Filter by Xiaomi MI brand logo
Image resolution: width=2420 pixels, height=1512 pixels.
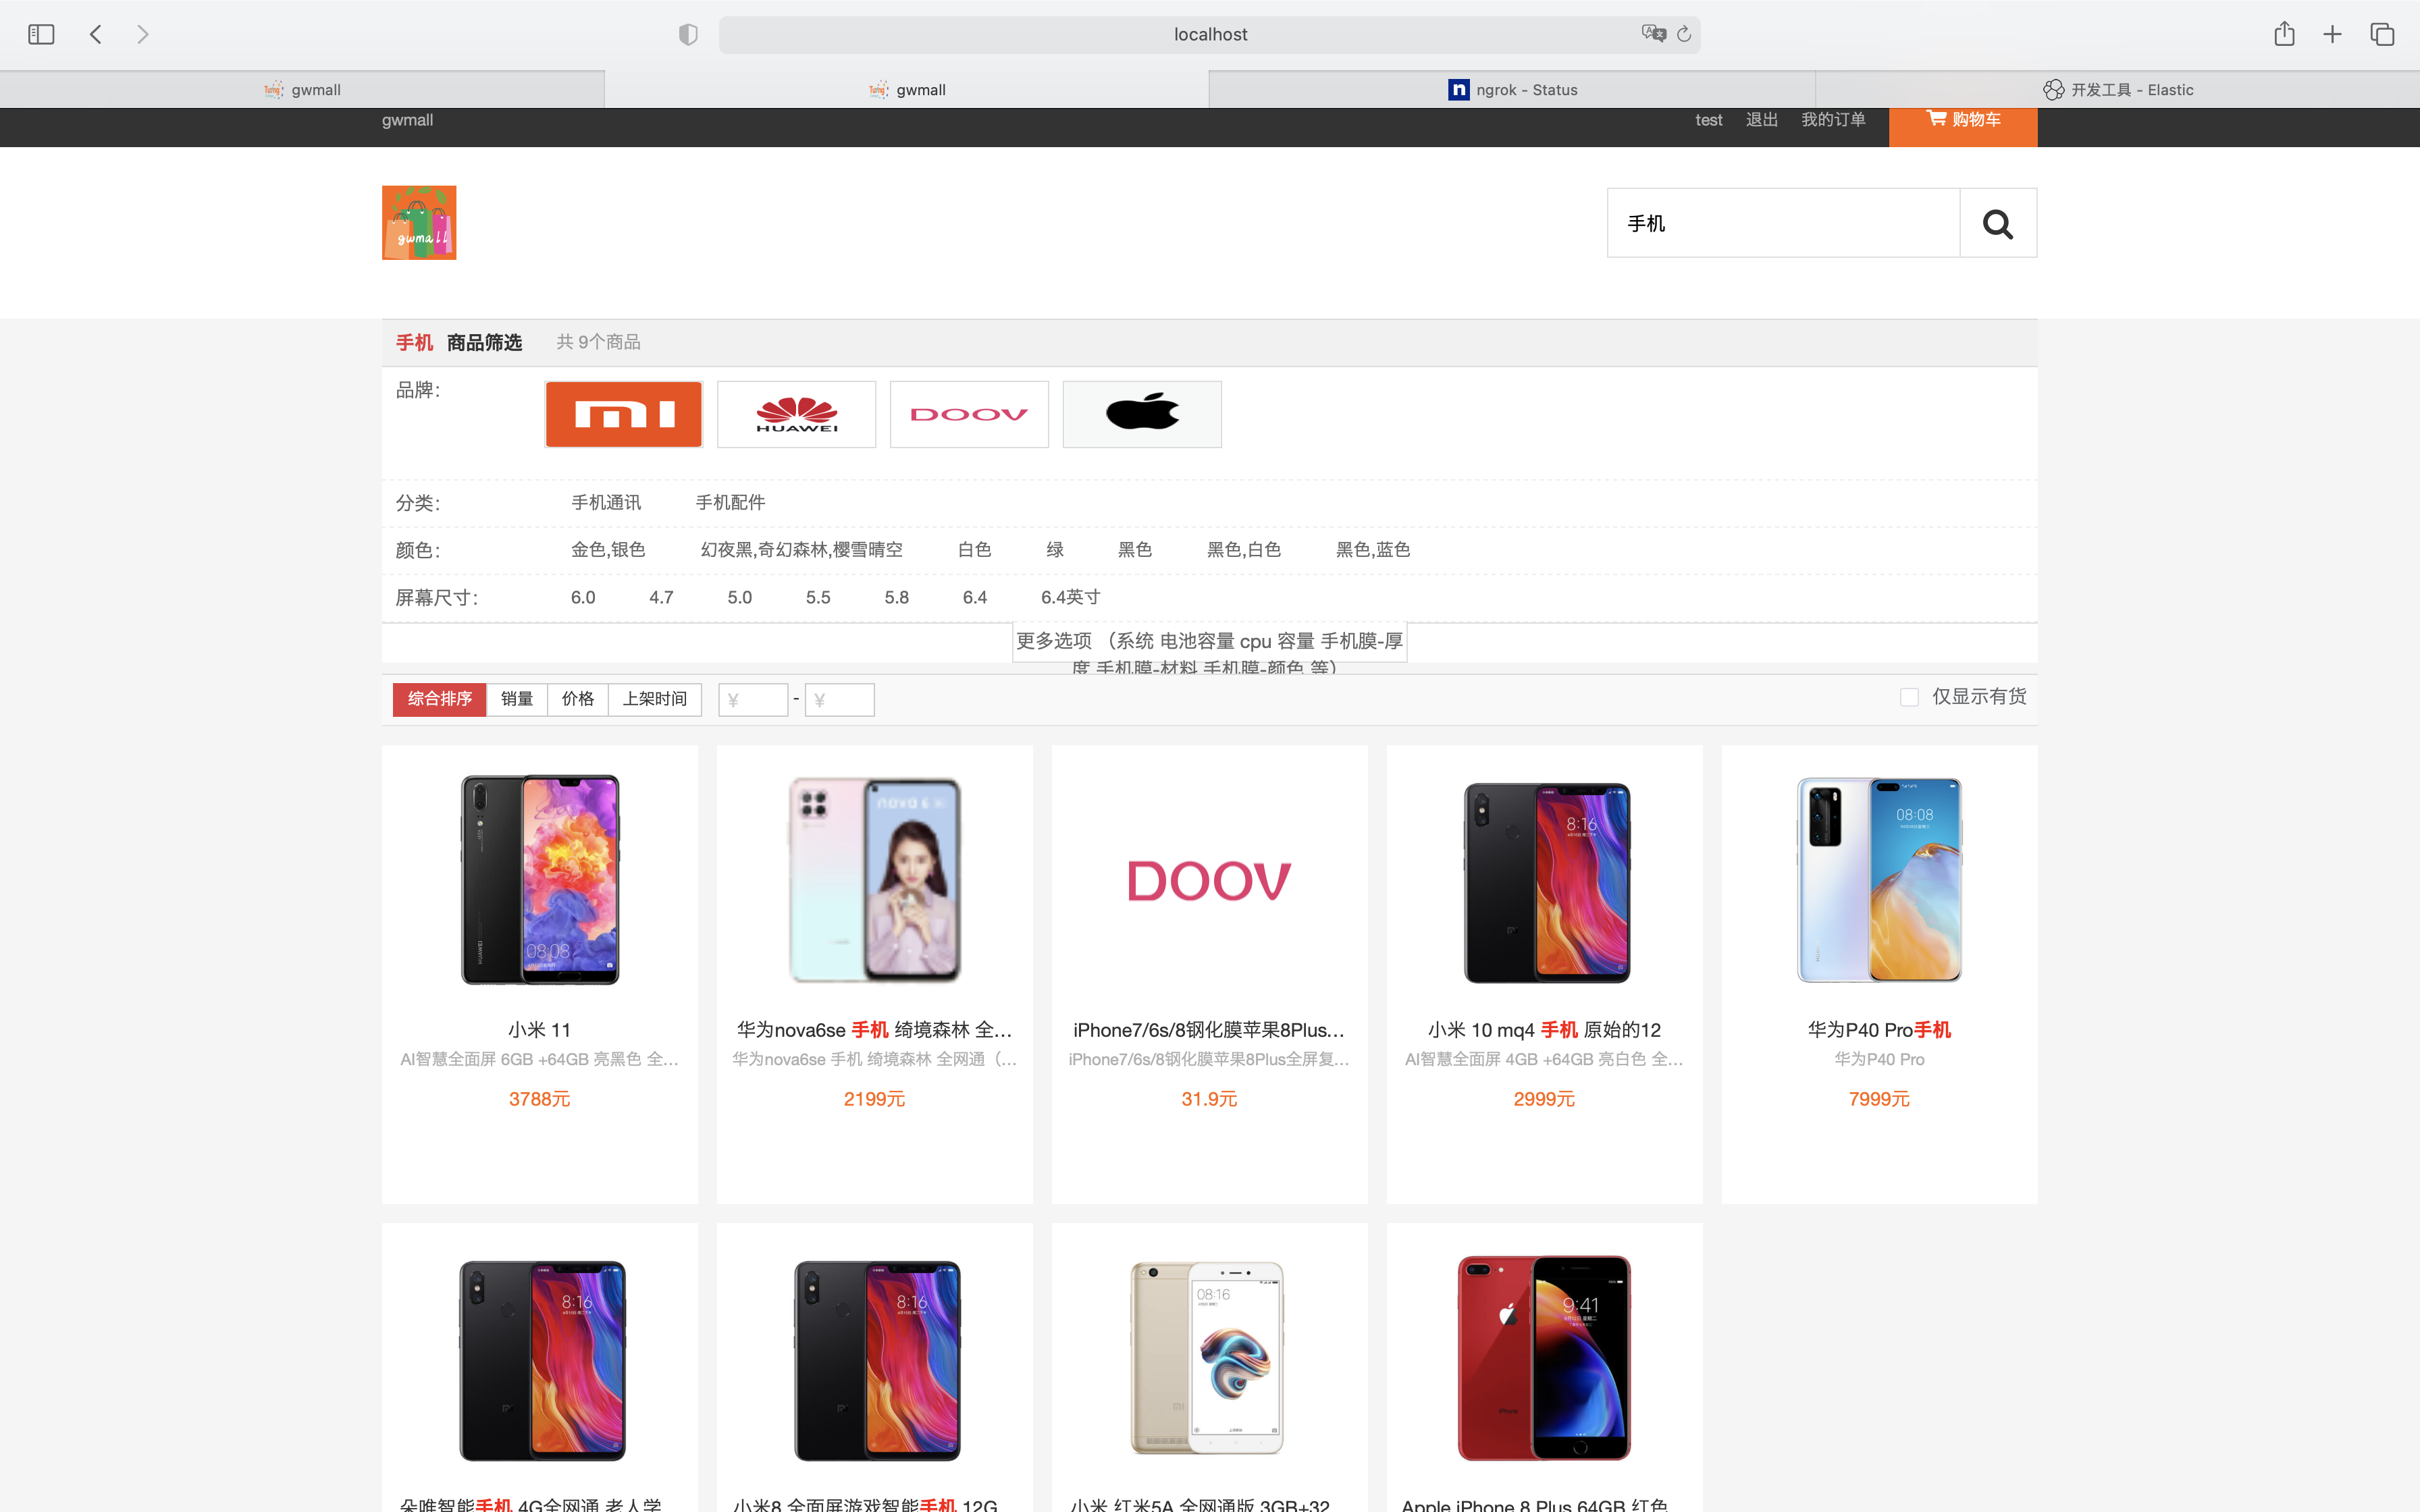pyautogui.click(x=624, y=414)
